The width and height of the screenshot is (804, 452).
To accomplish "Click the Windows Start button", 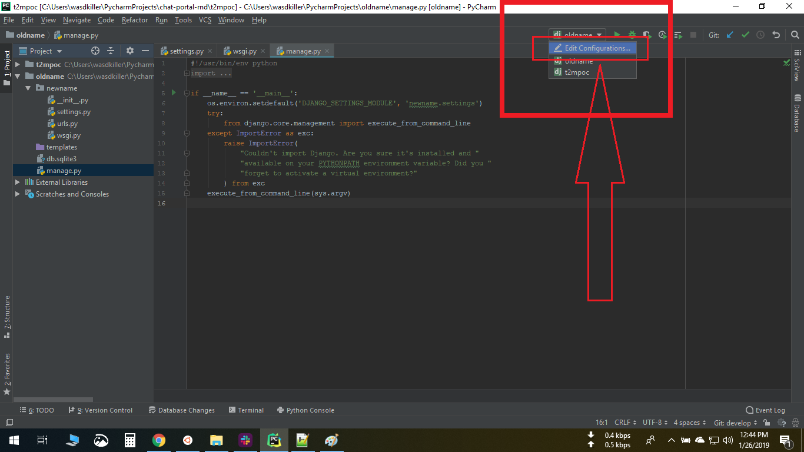I will tap(14, 440).
